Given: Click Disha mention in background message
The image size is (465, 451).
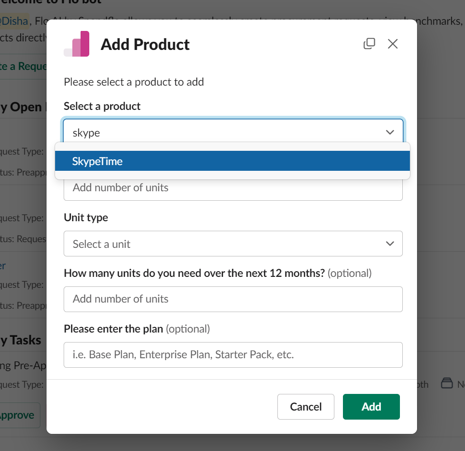Looking at the screenshot, I should point(14,21).
